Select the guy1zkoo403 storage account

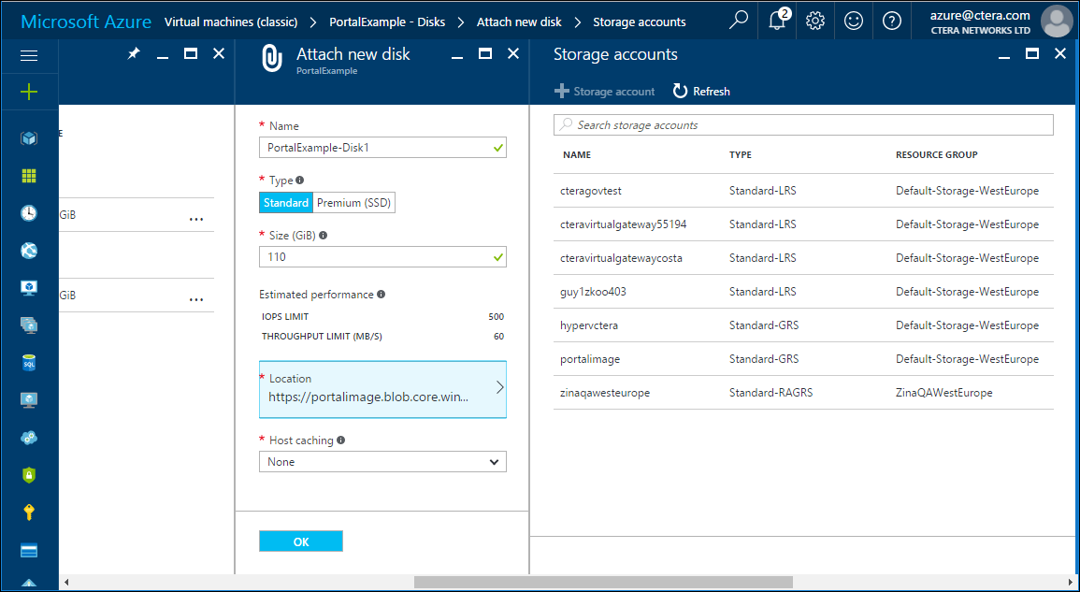(803, 292)
